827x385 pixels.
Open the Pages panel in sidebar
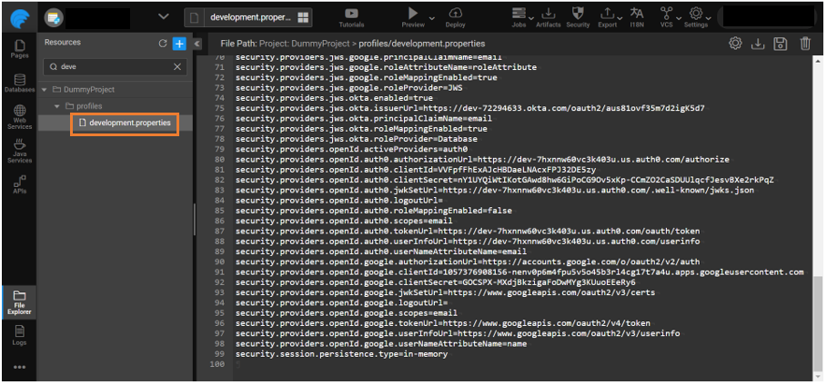click(19, 49)
